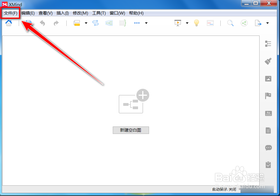Start presentation mode
Viewport: 280px width, 196px height.
[178, 23]
